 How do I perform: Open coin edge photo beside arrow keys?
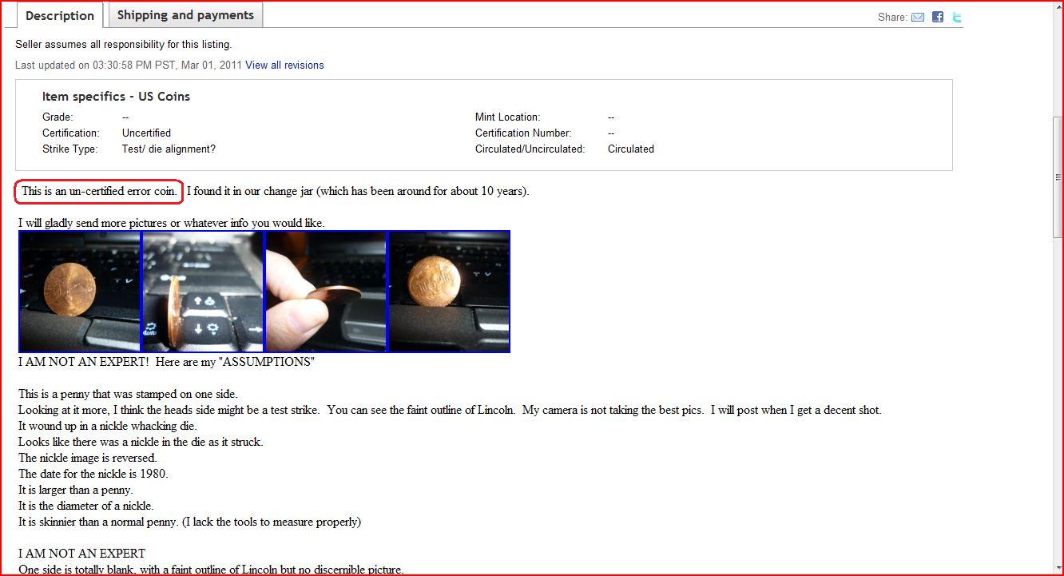(x=203, y=292)
